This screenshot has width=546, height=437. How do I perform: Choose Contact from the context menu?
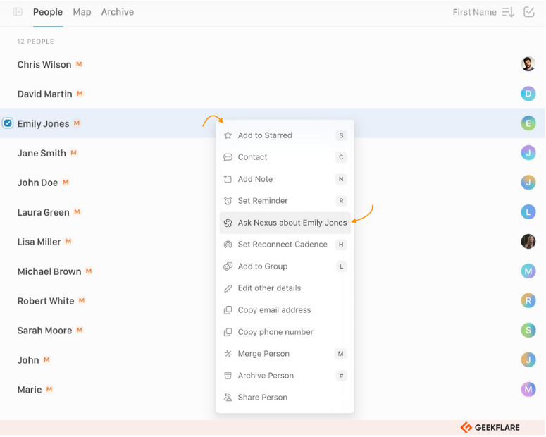pyautogui.click(x=285, y=157)
